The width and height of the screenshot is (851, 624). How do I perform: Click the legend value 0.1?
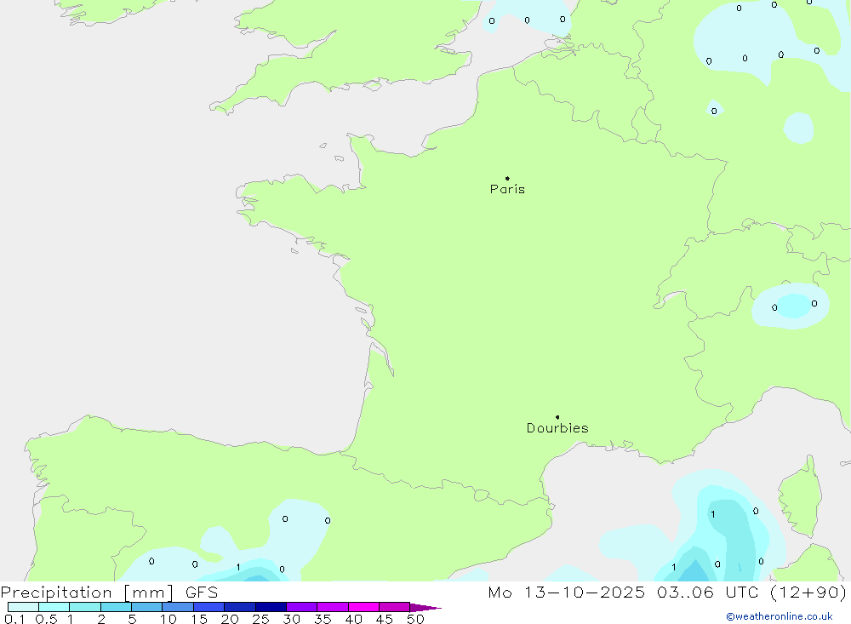pos(14,619)
